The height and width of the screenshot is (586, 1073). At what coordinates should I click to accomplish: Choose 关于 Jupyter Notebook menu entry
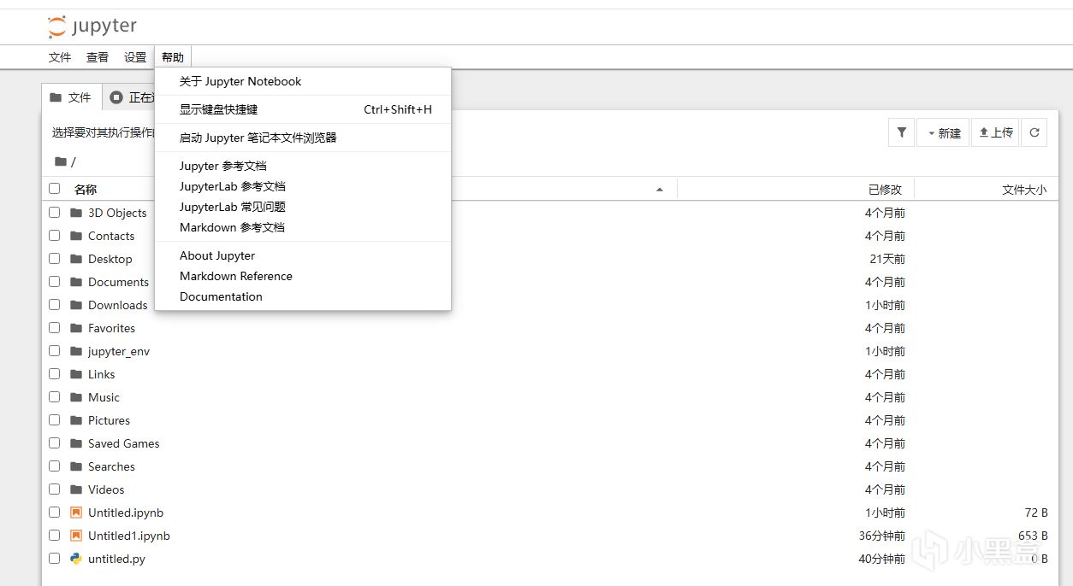303,81
